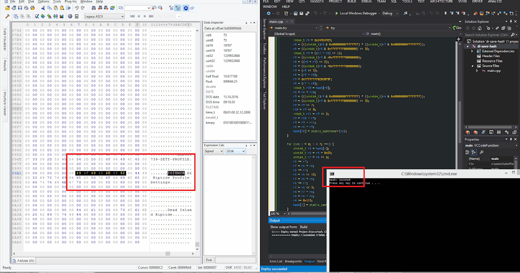Copy icon in hex editor toolbar
The image size is (520, 273).
pos(49,8)
